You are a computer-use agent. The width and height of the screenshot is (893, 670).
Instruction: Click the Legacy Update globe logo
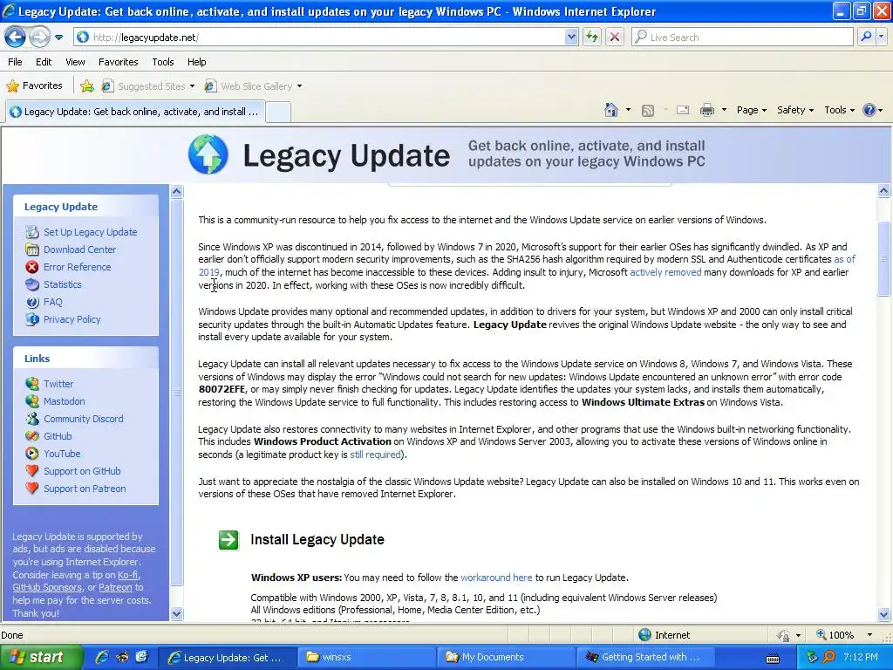coord(208,154)
